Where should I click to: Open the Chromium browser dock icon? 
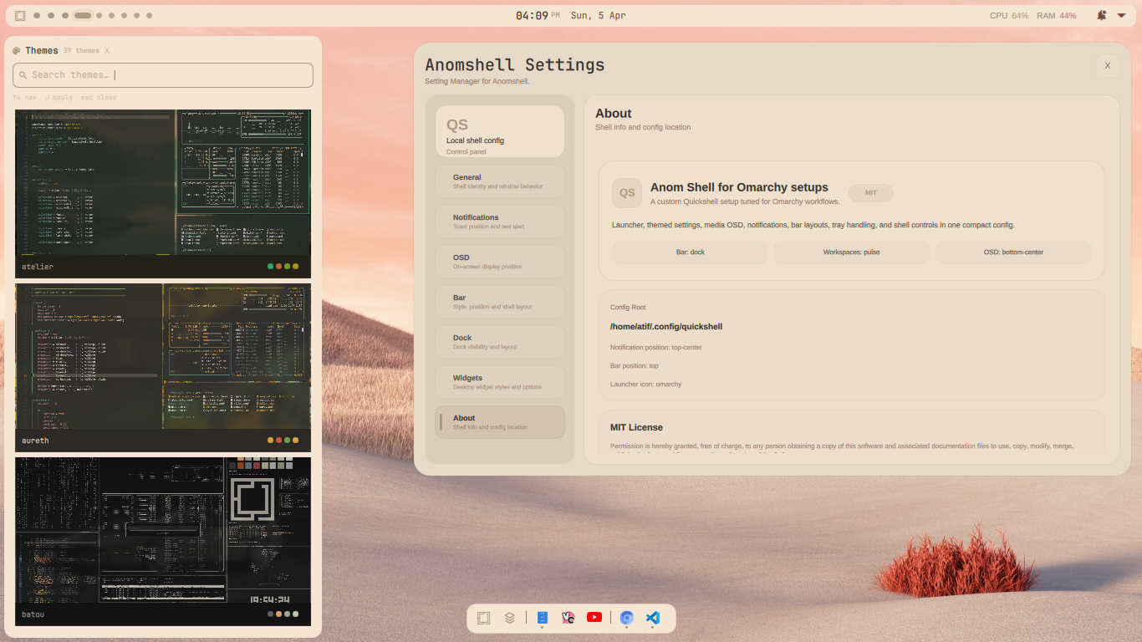click(x=627, y=618)
